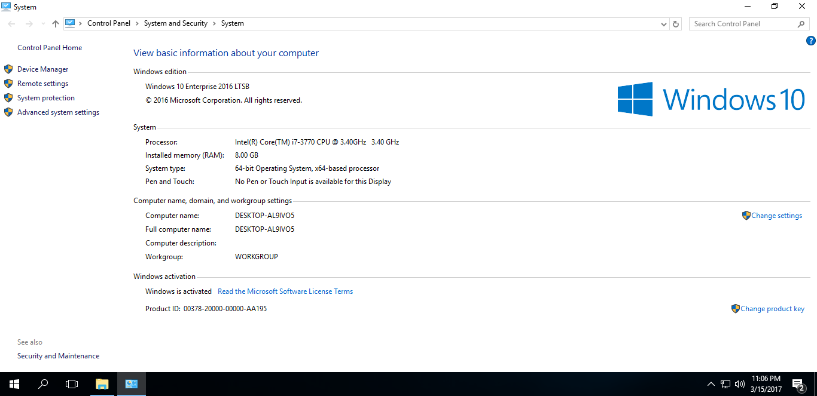The height and width of the screenshot is (396, 817).
Task: Click the volume speaker tray icon
Action: pyautogui.click(x=740, y=384)
